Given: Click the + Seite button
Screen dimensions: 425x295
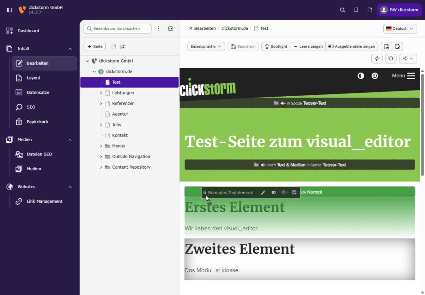Looking at the screenshot, I should click(94, 47).
